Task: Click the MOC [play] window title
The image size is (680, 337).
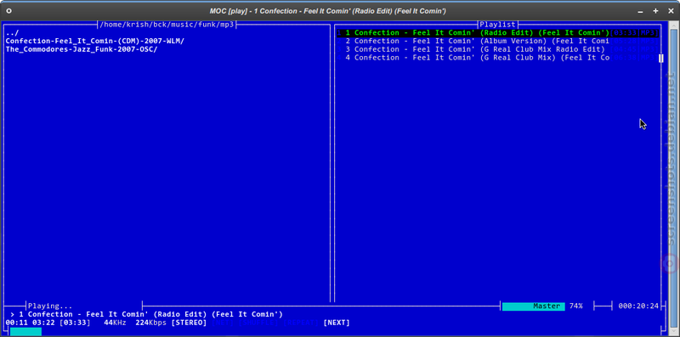Action: click(x=328, y=11)
